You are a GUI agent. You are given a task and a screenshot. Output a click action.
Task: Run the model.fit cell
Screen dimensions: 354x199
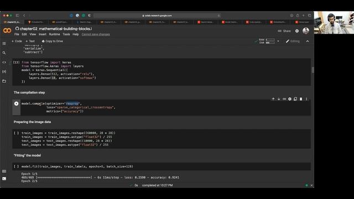tap(16, 166)
